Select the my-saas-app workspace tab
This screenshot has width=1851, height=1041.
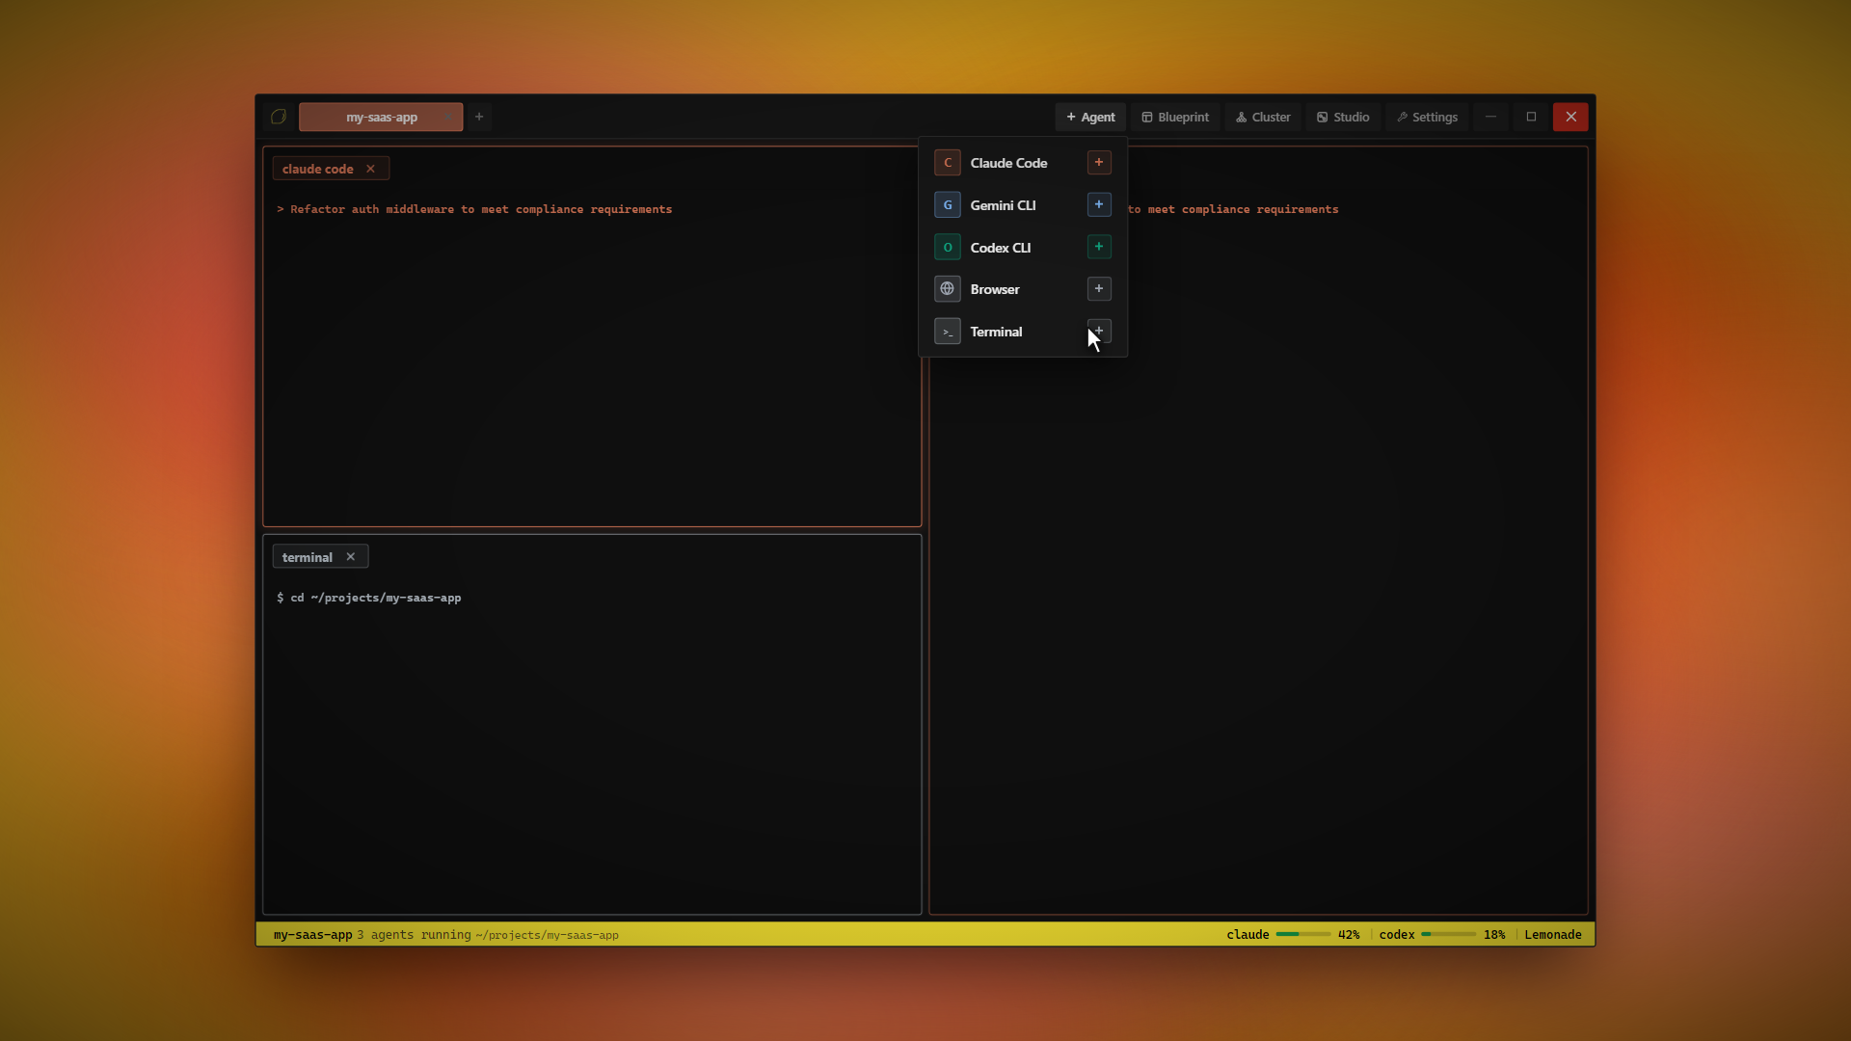pyautogui.click(x=381, y=117)
